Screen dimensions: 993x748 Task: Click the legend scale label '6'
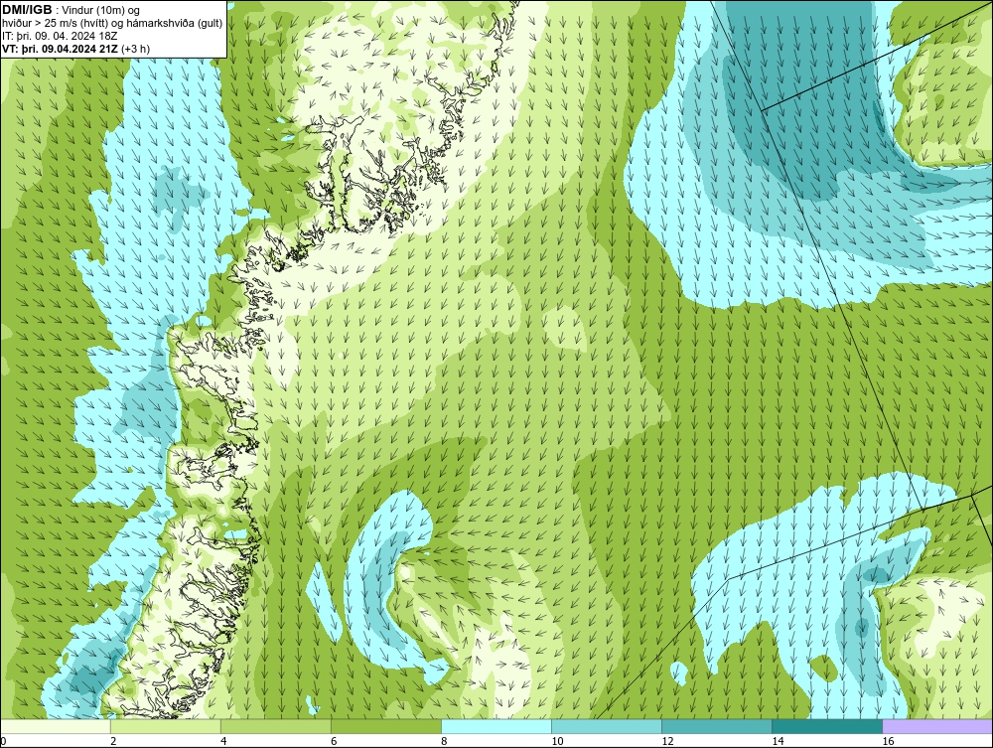(x=334, y=741)
